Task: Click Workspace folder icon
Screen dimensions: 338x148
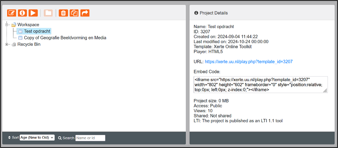Action: tap(14, 25)
